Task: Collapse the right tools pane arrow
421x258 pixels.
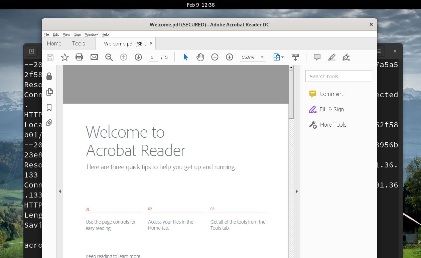Action: pyautogui.click(x=297, y=191)
